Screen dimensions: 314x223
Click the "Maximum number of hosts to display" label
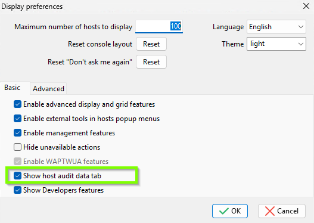73,27
